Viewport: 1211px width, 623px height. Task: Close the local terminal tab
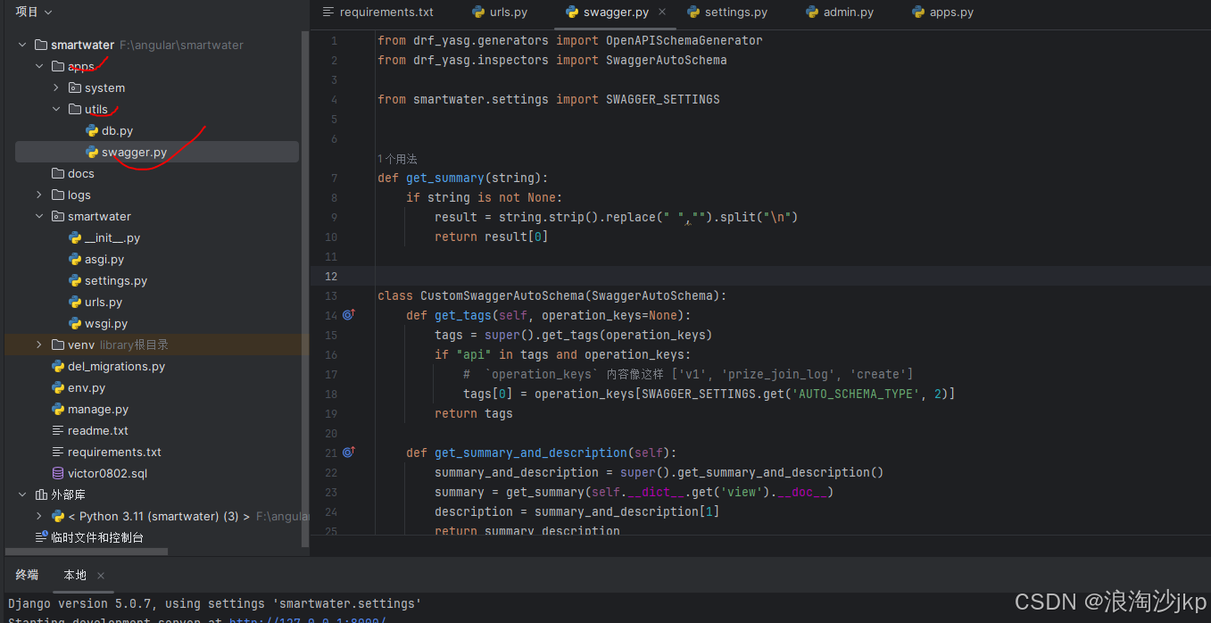coord(101,576)
